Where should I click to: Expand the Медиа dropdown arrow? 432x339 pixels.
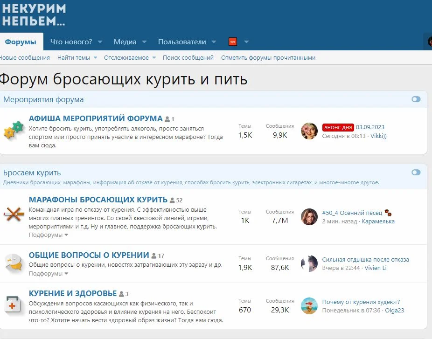pyautogui.click(x=144, y=42)
